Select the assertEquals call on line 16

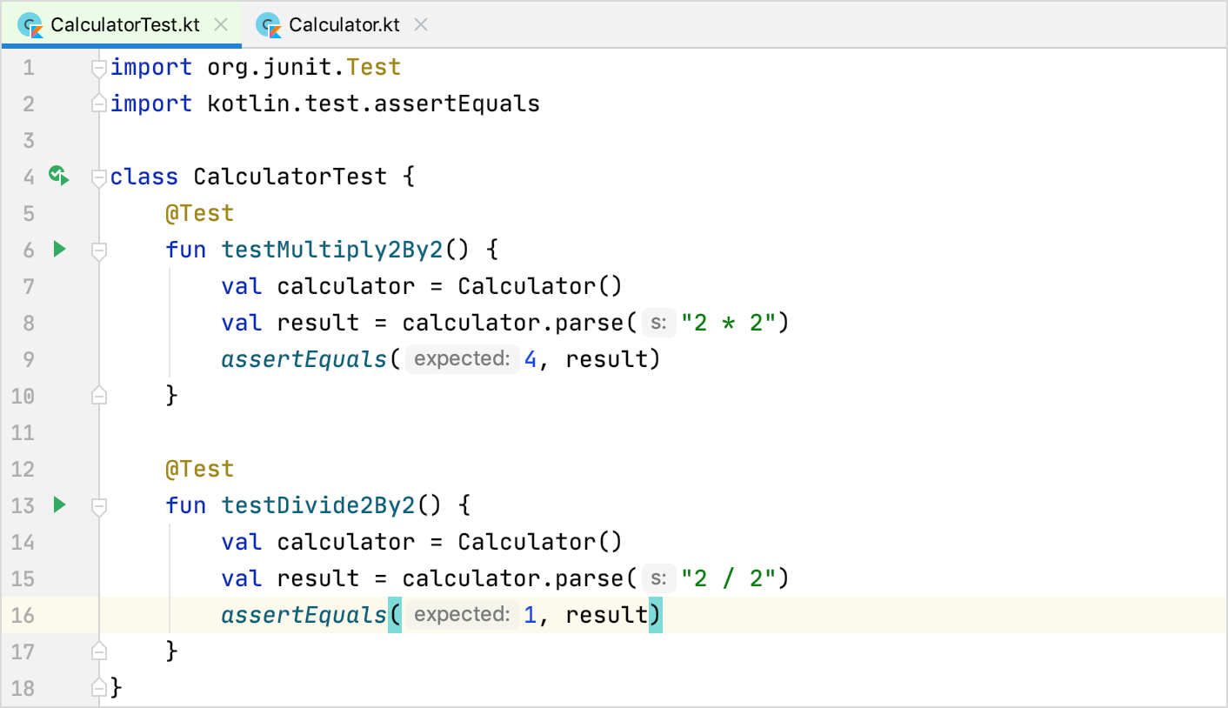[304, 614]
